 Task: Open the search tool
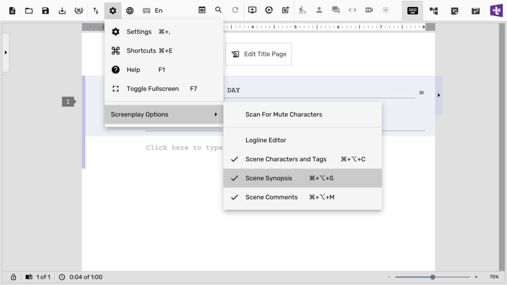point(218,10)
